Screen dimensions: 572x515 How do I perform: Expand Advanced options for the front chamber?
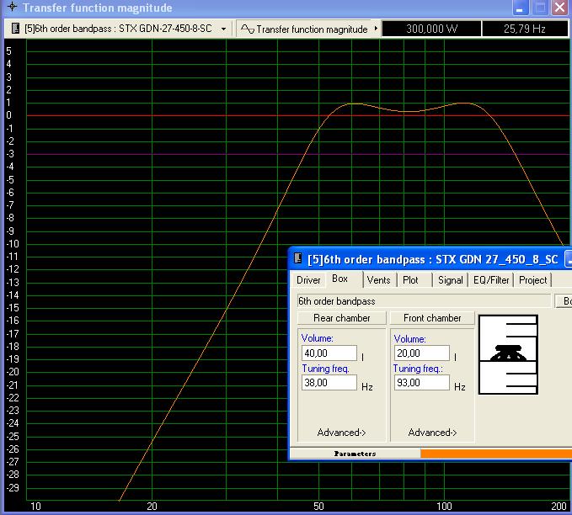point(432,433)
